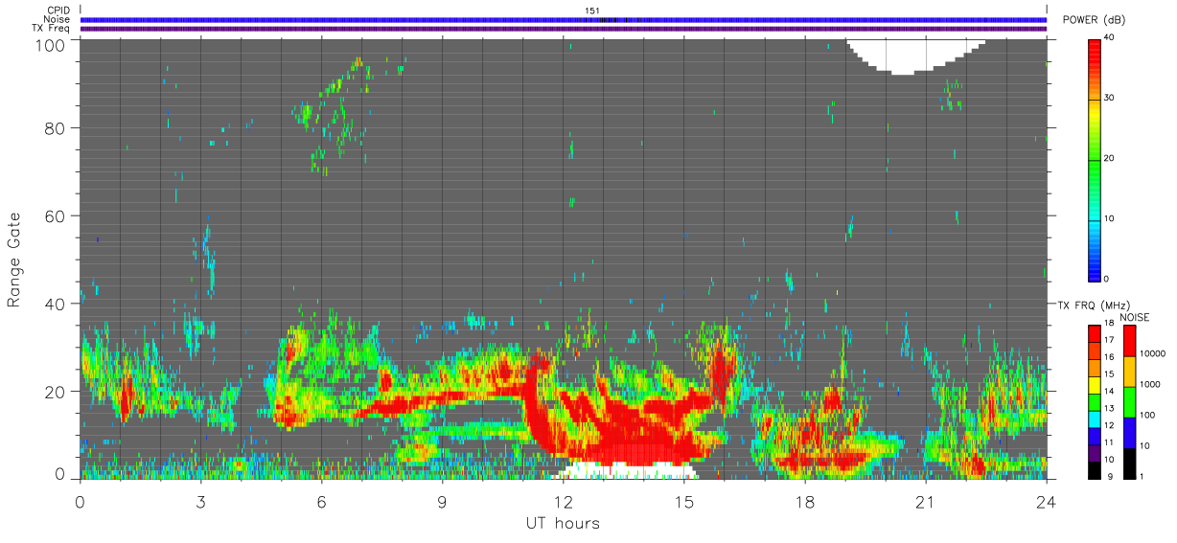Click the UT hours x-axis title

pos(563,524)
